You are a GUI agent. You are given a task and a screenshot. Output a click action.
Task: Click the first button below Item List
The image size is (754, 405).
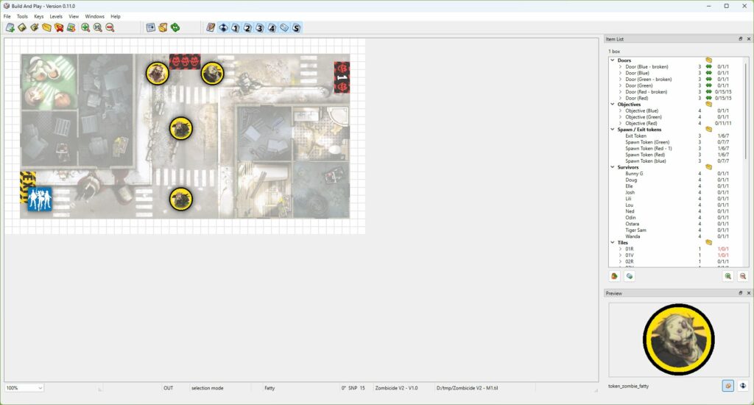coord(615,276)
